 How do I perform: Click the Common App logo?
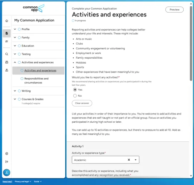34,8
